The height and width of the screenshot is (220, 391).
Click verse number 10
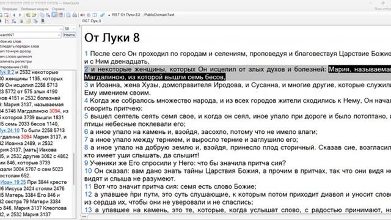[x=88, y=171]
